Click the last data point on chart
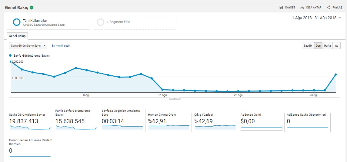Screen dimensions: 347x162 click(x=335, y=74)
